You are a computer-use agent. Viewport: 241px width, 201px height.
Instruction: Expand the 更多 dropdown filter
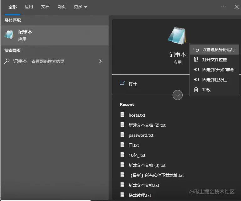pos(81,7)
